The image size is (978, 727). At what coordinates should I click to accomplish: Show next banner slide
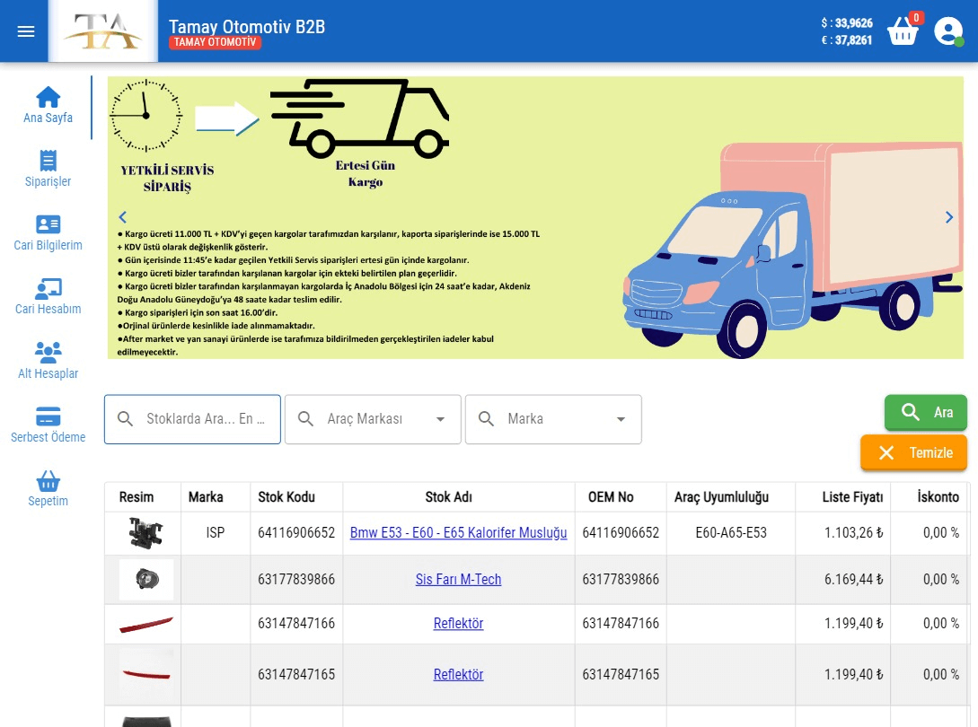point(948,217)
